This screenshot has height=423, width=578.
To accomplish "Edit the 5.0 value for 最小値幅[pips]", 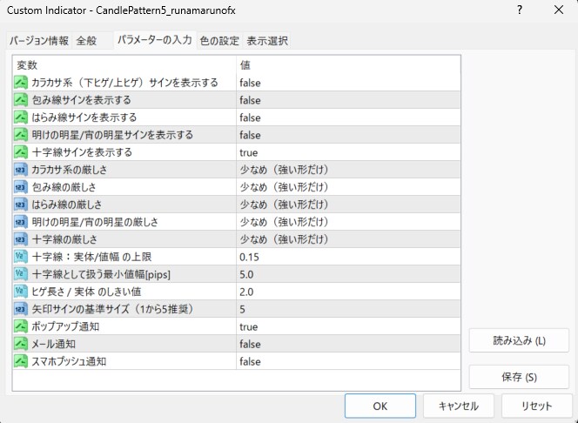I will point(348,274).
